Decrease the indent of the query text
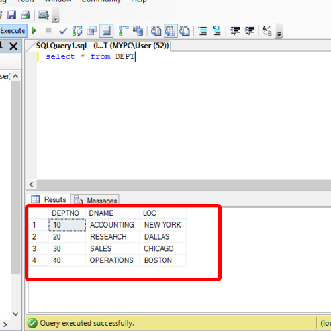 235,30
